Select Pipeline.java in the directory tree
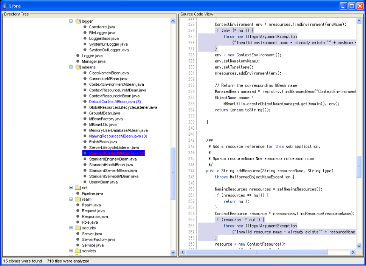 point(92,193)
